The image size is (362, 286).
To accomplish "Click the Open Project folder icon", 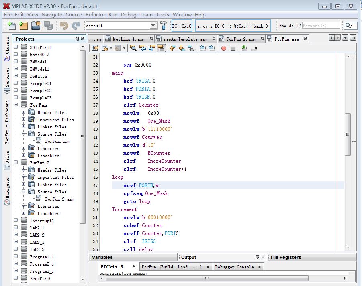I will 36,25.
